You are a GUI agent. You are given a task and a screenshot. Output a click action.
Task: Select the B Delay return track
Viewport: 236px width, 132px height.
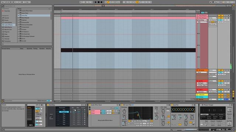coord(202,97)
